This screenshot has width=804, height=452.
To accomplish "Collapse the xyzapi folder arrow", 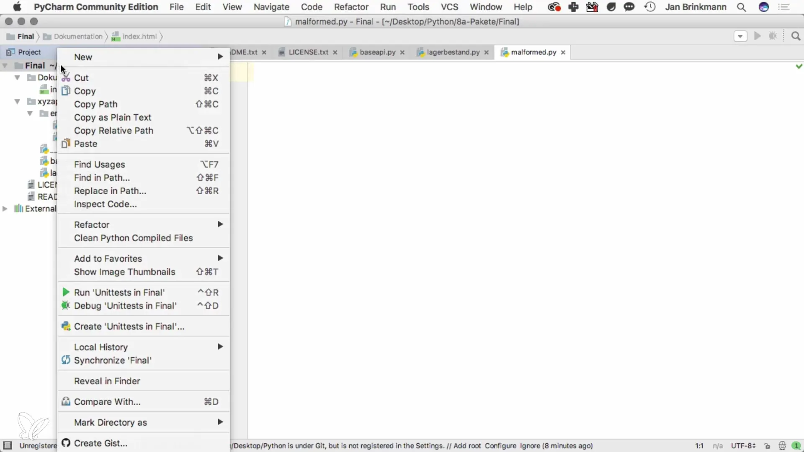I will pos(18,101).
